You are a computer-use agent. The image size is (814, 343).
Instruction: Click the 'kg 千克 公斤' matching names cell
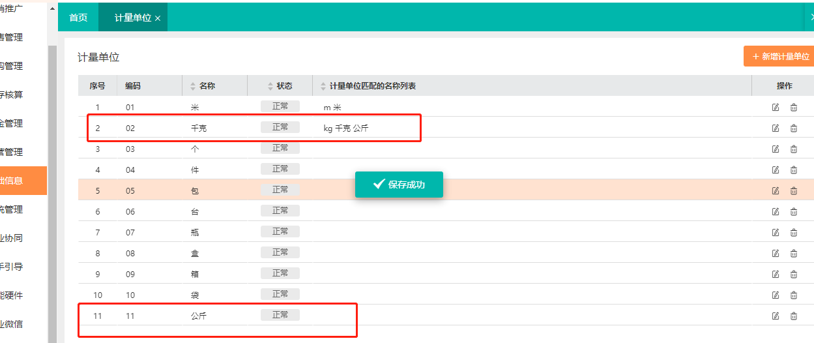coord(346,128)
